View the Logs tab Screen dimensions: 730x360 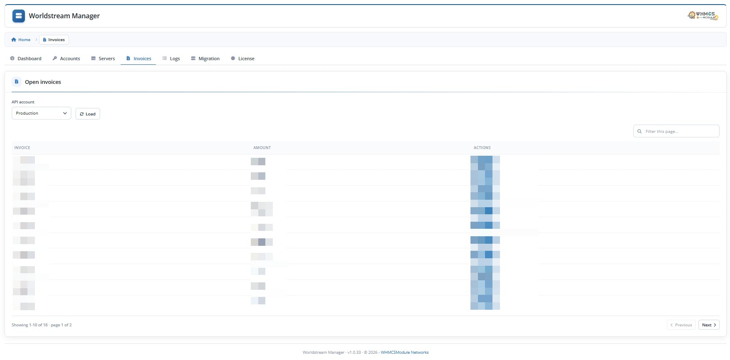(171, 59)
